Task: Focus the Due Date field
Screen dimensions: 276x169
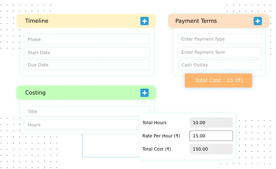Action: (87, 65)
